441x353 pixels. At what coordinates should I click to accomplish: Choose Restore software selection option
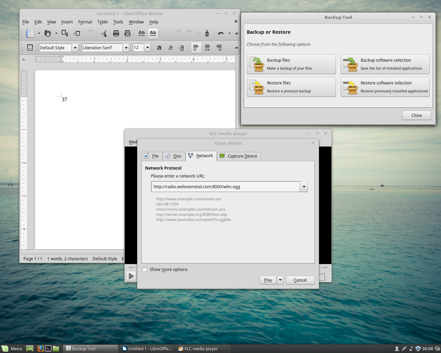tap(385, 87)
